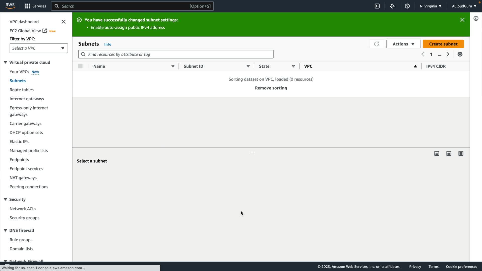The height and width of the screenshot is (271, 482).
Task: Set split panel to small size icon
Action: tap(437, 153)
